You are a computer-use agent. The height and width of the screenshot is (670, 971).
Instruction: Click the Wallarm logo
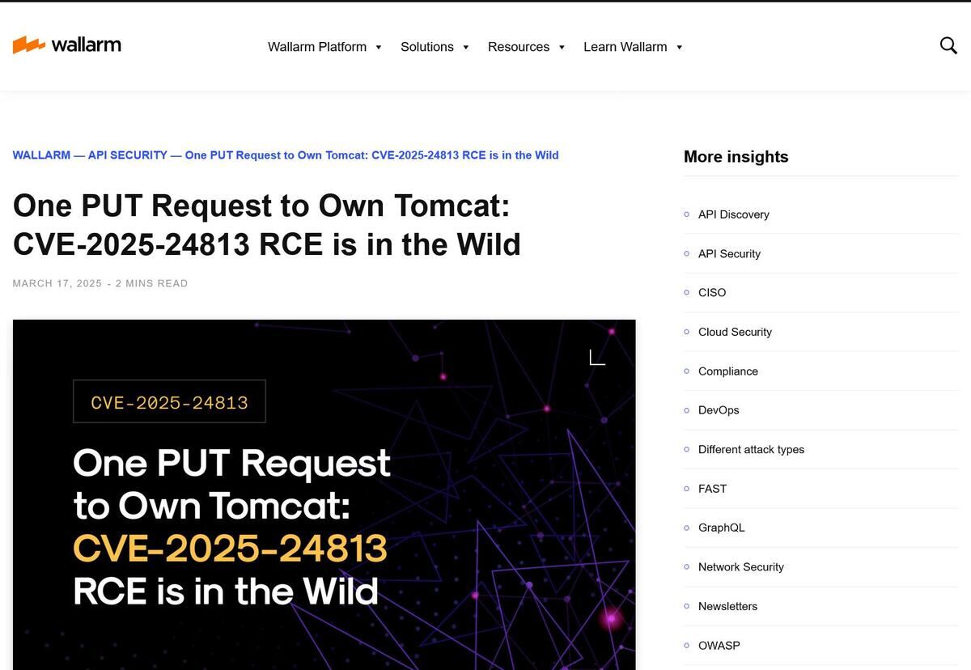coord(67,45)
